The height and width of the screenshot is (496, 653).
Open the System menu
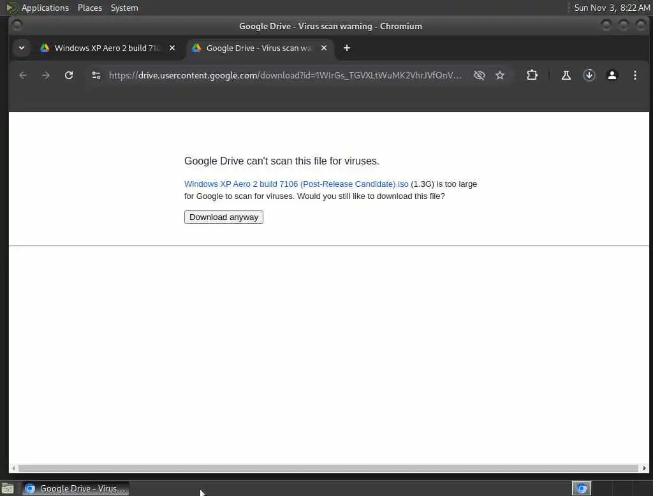124,8
